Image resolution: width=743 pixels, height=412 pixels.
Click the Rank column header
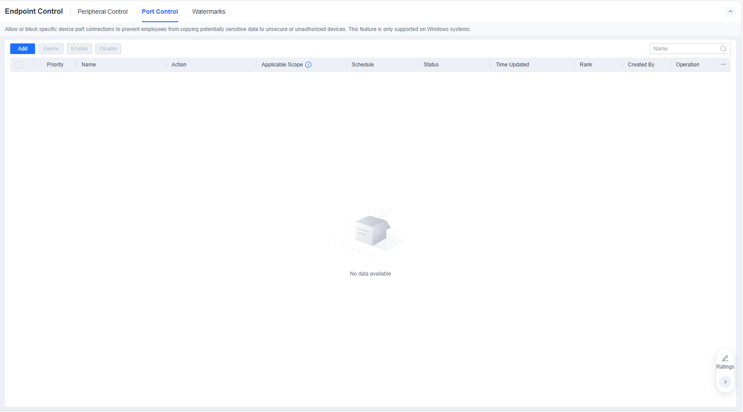click(x=586, y=65)
